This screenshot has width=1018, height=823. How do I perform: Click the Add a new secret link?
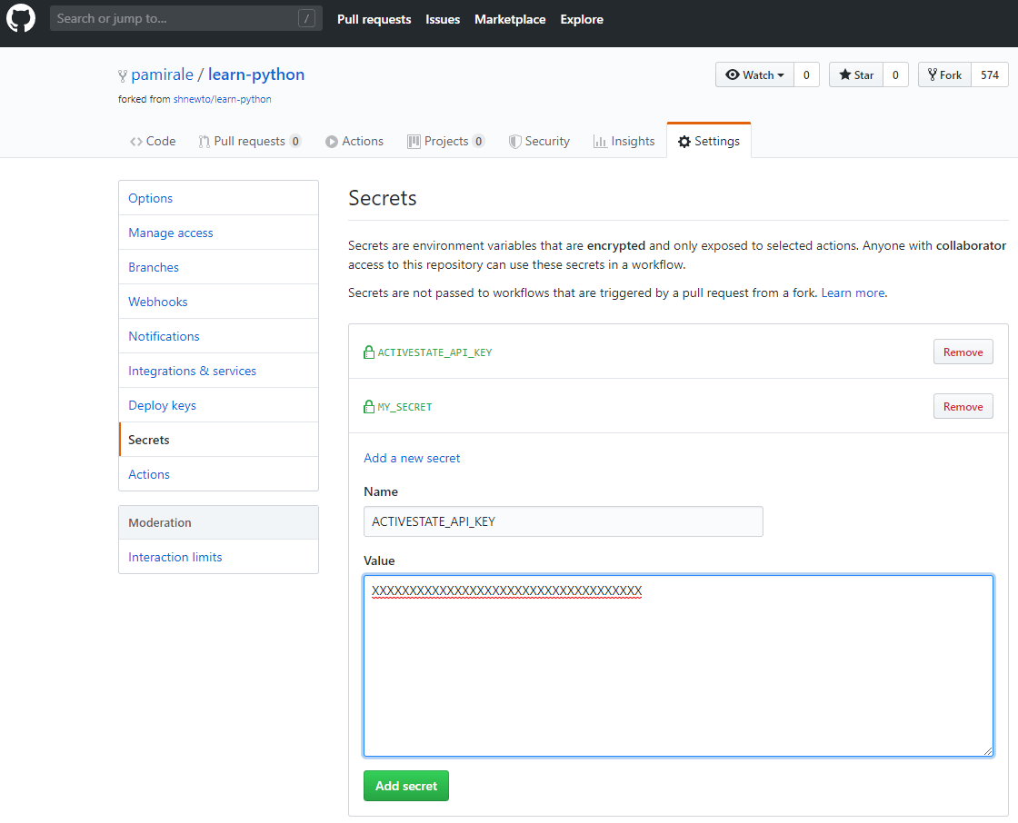coord(412,458)
